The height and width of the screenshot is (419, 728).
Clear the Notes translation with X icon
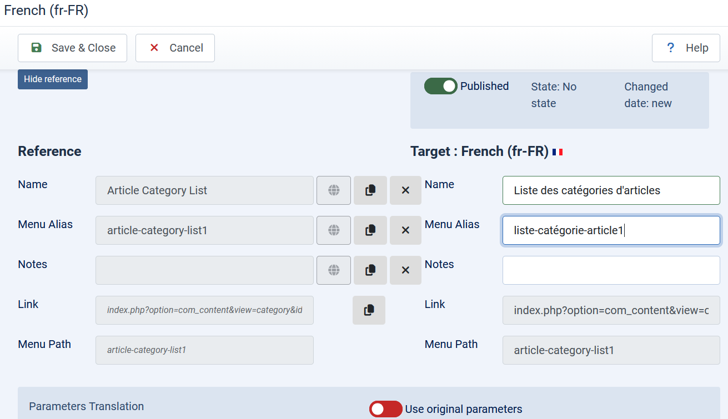[x=405, y=270]
